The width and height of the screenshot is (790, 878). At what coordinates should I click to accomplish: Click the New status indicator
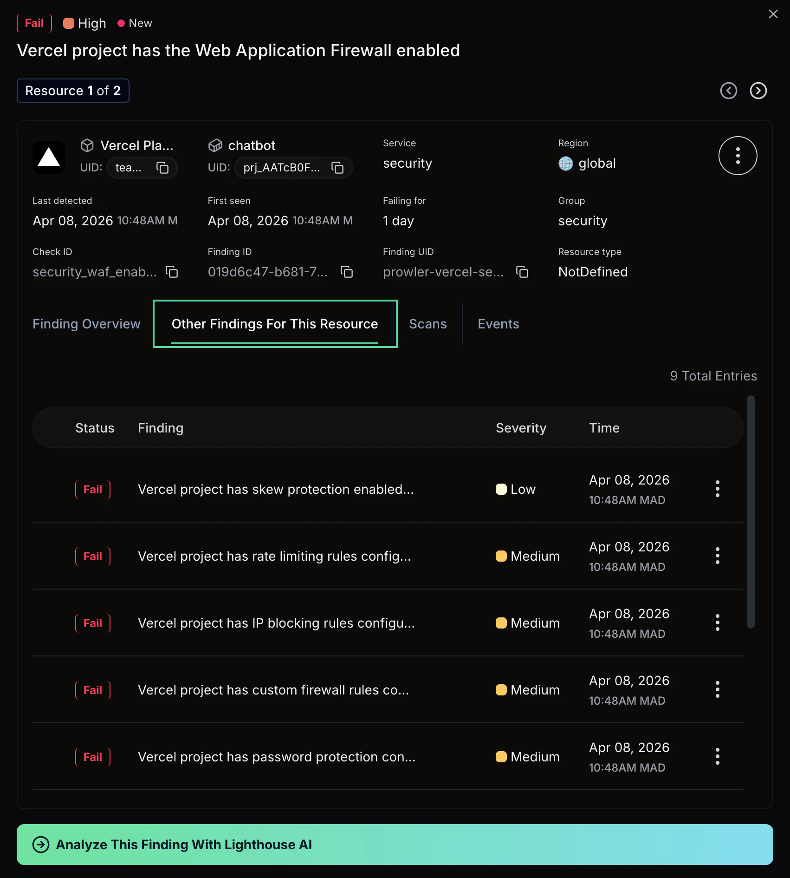click(x=135, y=23)
